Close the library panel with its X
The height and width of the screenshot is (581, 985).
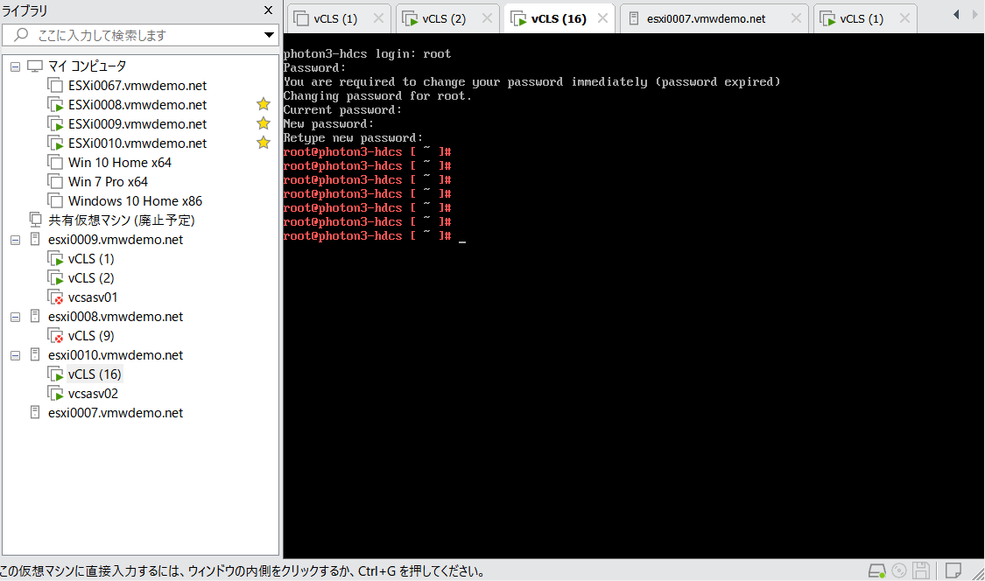pyautogui.click(x=268, y=10)
